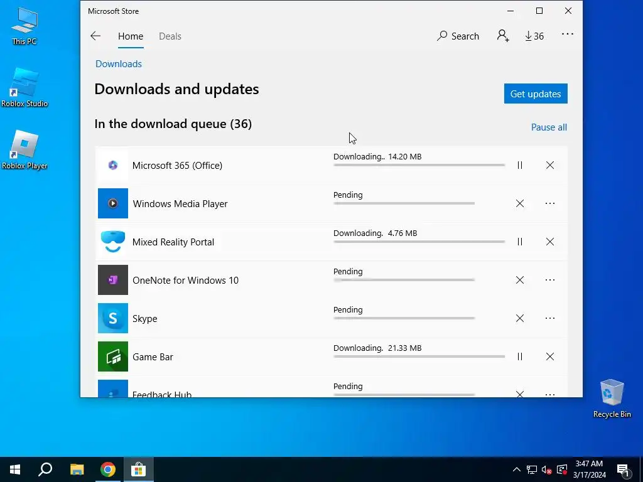The image size is (643, 482).
Task: Open the OneNote for Windows 10 icon
Action: pyautogui.click(x=113, y=280)
